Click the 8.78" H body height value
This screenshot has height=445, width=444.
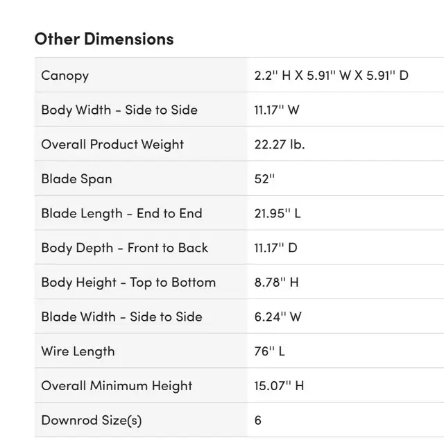tap(276, 283)
